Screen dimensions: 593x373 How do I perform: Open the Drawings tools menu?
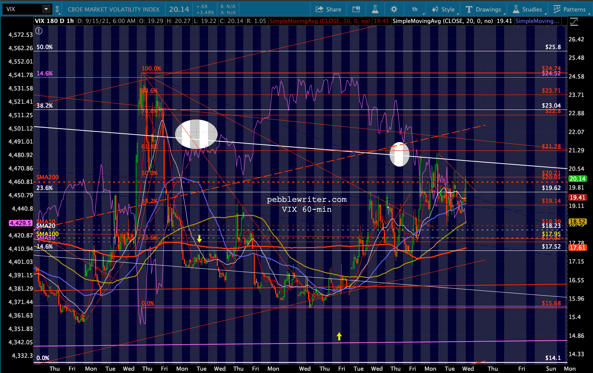(x=483, y=9)
